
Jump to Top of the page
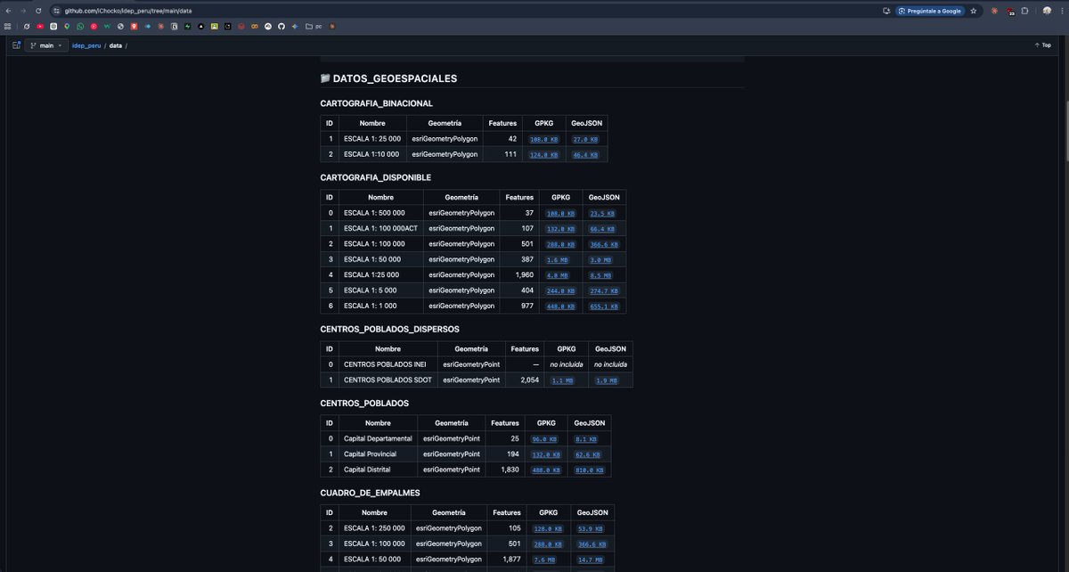(1042, 45)
